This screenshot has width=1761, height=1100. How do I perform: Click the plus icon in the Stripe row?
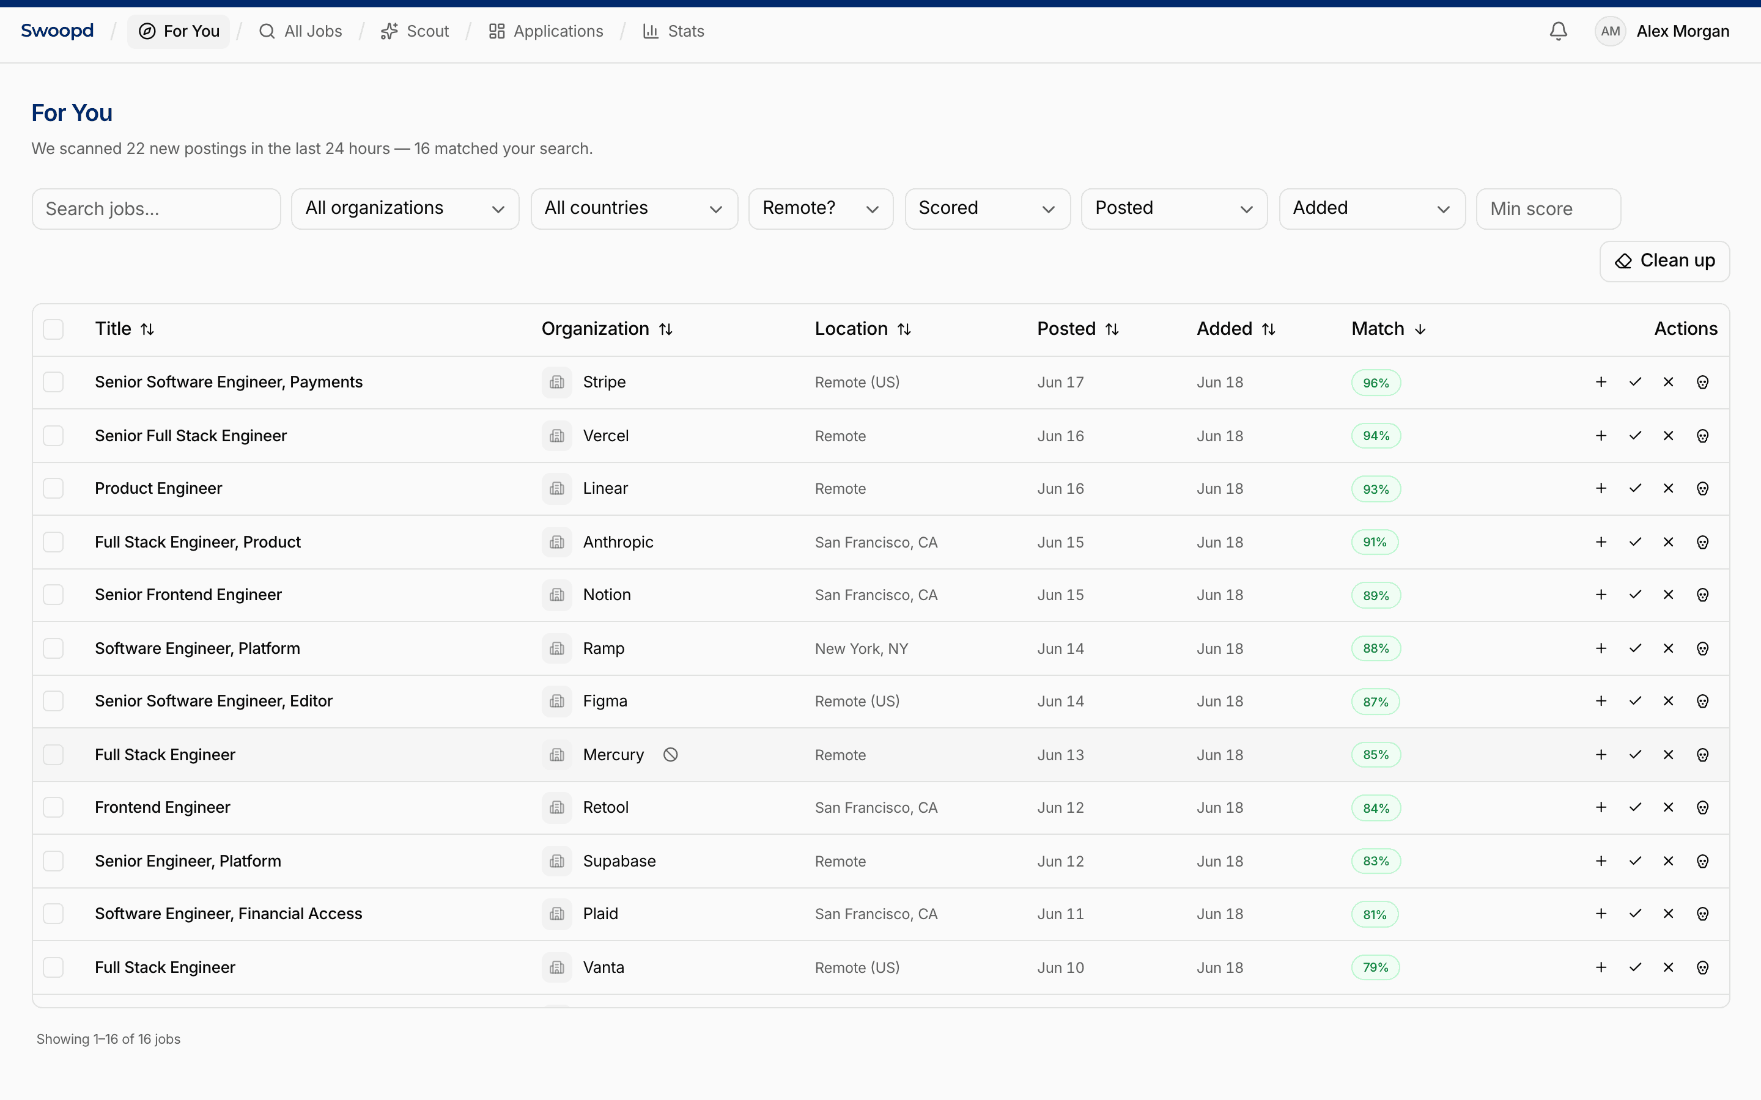tap(1601, 382)
